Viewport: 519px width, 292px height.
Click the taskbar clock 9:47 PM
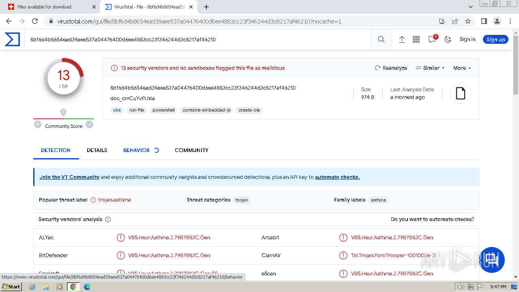coord(498,287)
